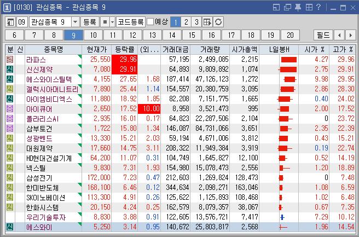Click current price 172,000 of 삼성전기

point(99,178)
